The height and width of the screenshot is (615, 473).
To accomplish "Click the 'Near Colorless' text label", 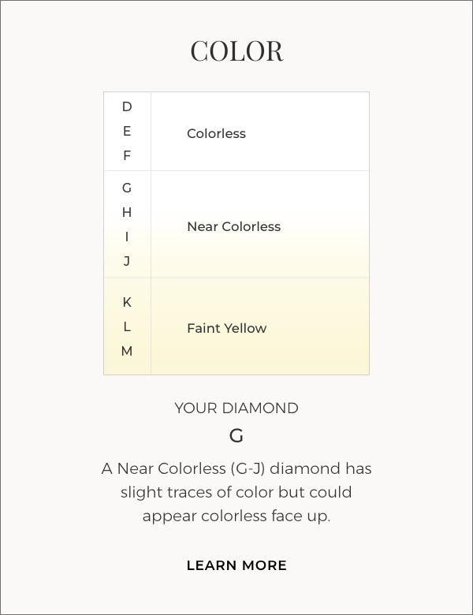I will (x=233, y=226).
